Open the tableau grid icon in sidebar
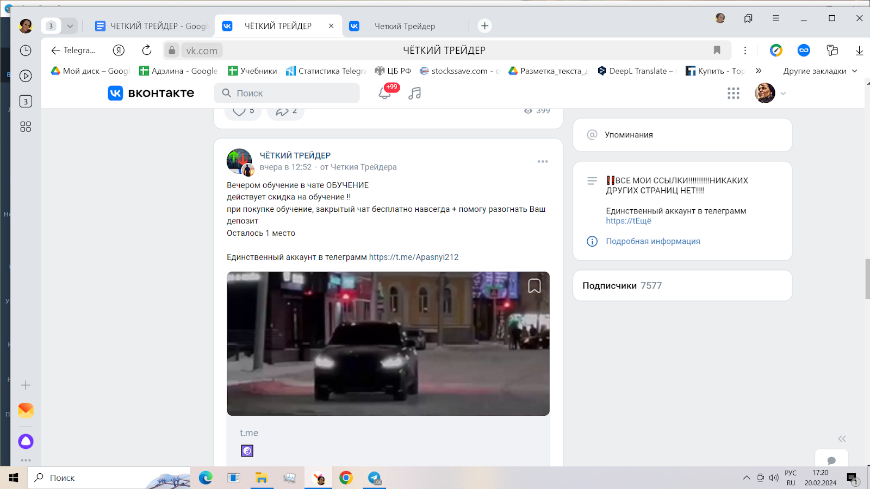Image resolution: width=870 pixels, height=489 pixels. (26, 127)
